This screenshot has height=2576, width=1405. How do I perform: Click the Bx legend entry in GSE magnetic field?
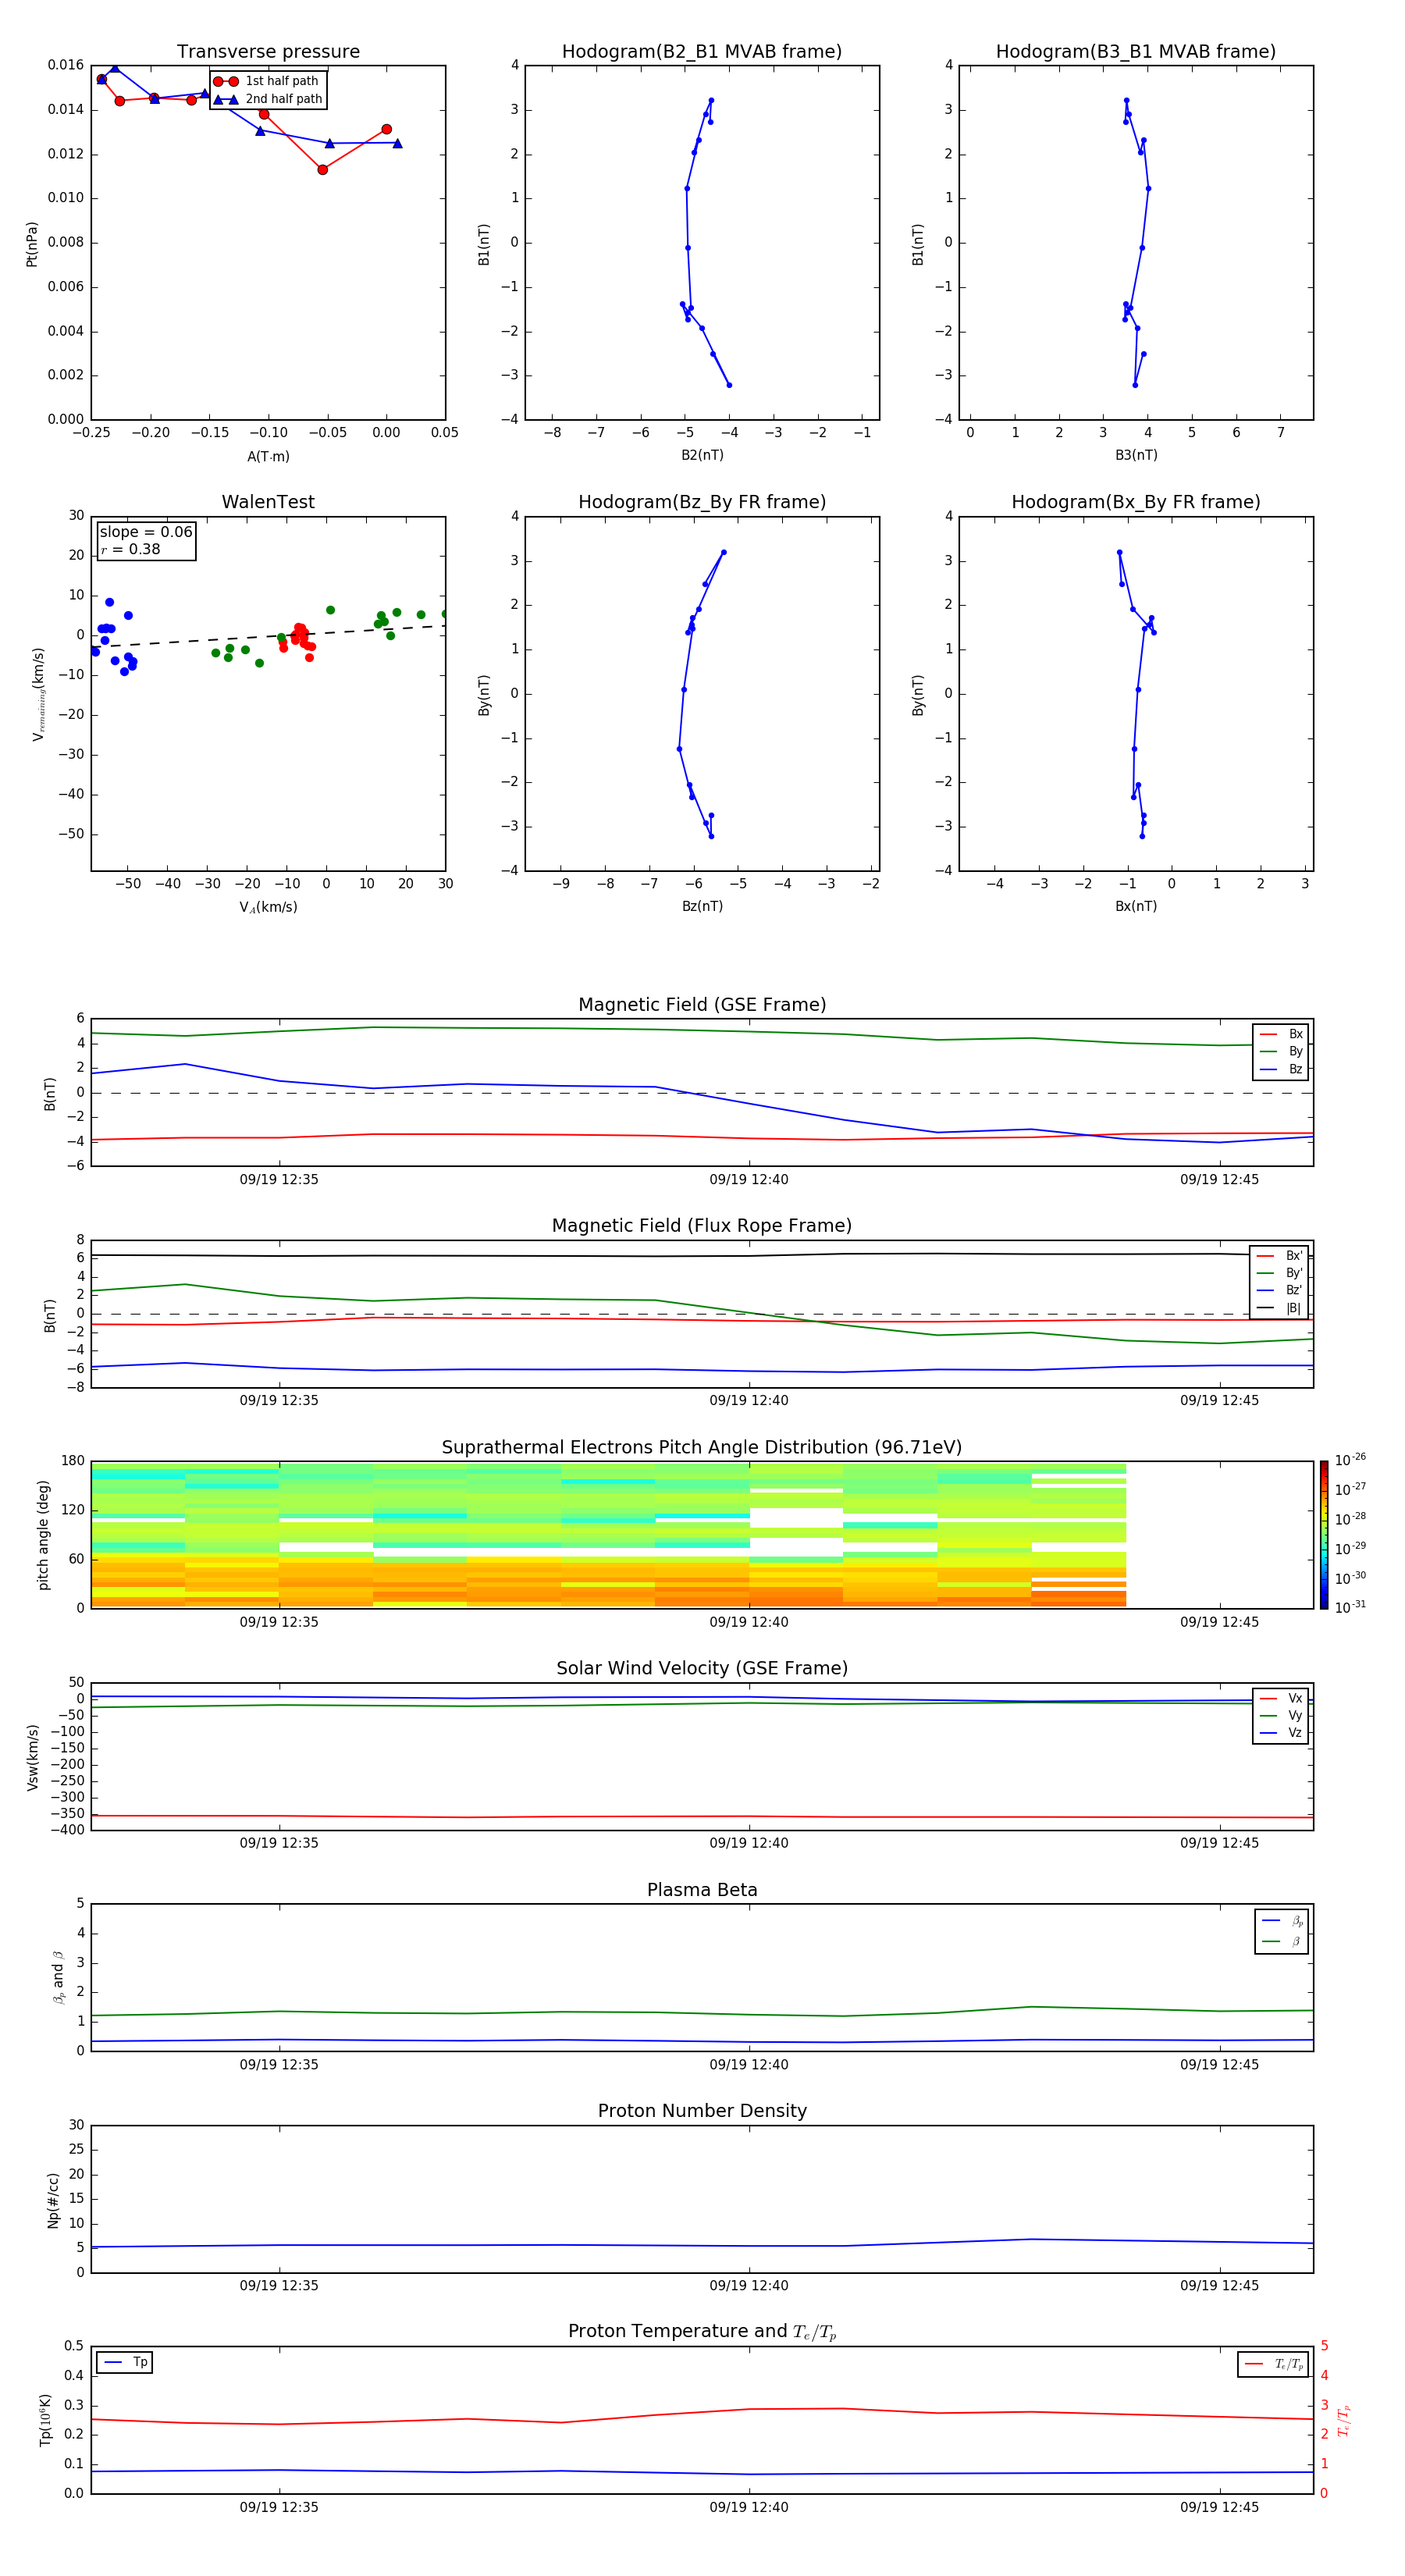pos(1281,1034)
